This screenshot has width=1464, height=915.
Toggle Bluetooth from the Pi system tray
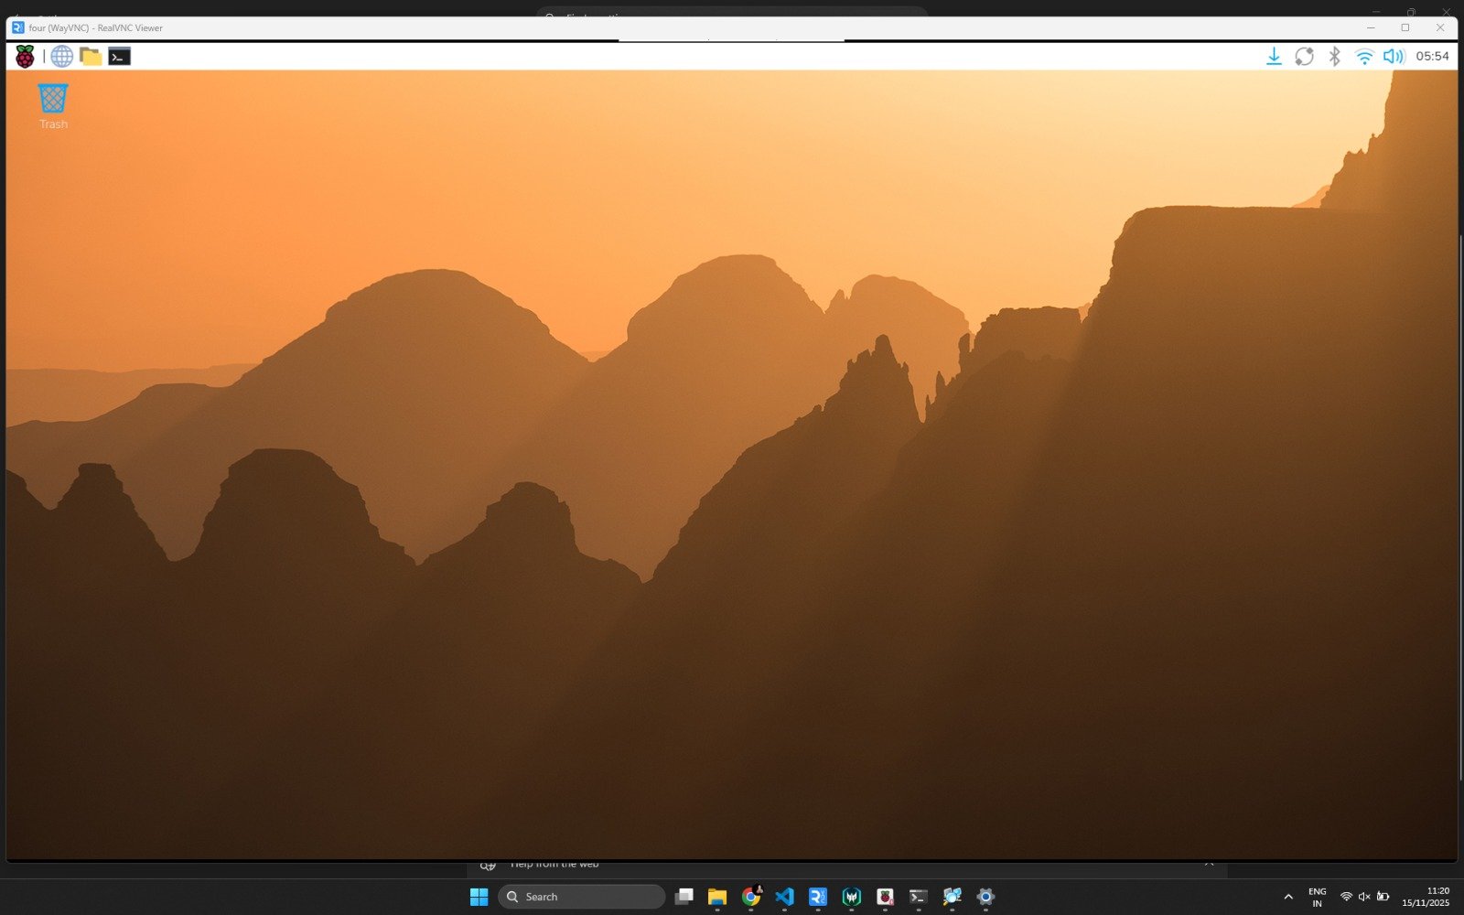click(1332, 56)
